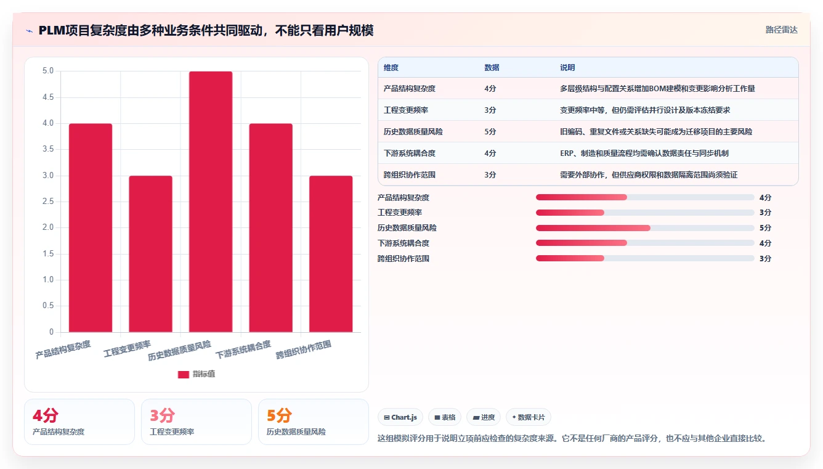Click the page title PLM项目复杂度
The width and height of the screenshot is (823, 469).
206,30
